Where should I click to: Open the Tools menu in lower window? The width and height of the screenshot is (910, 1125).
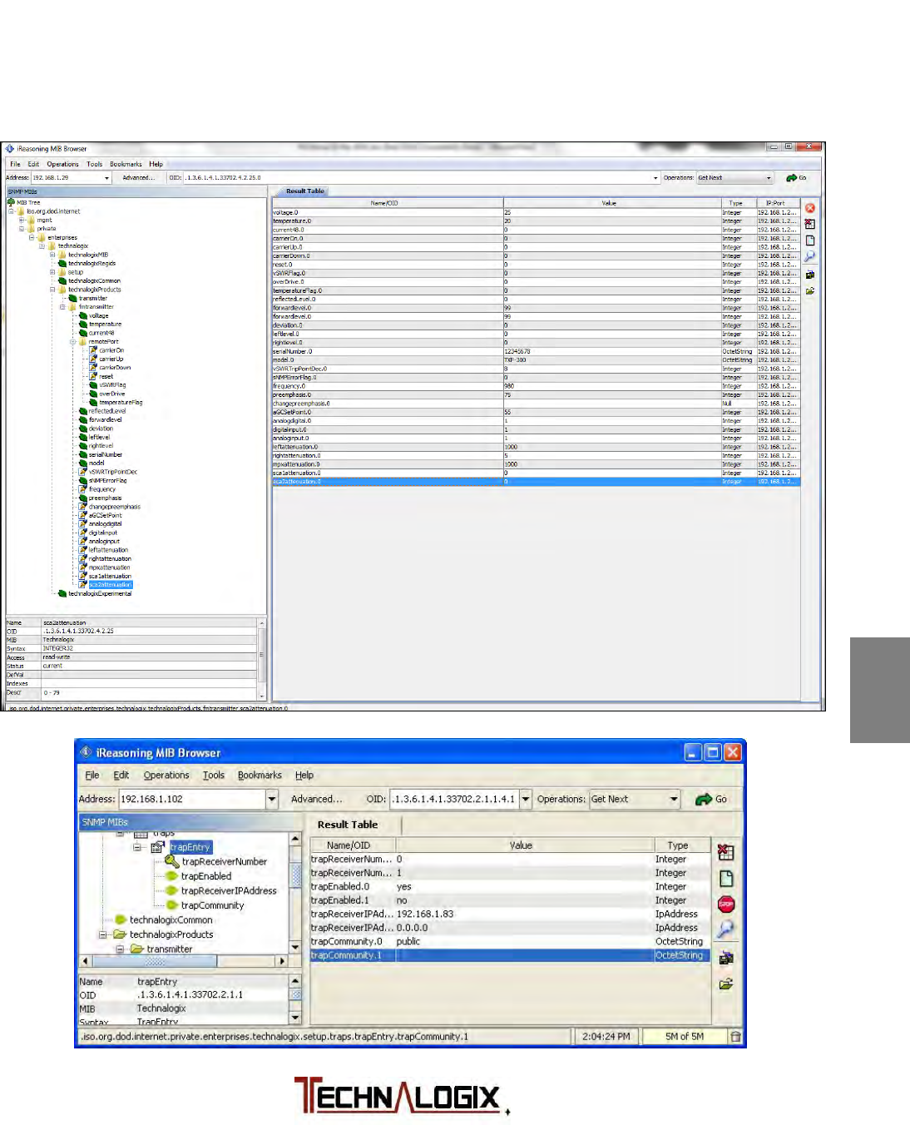click(x=214, y=776)
